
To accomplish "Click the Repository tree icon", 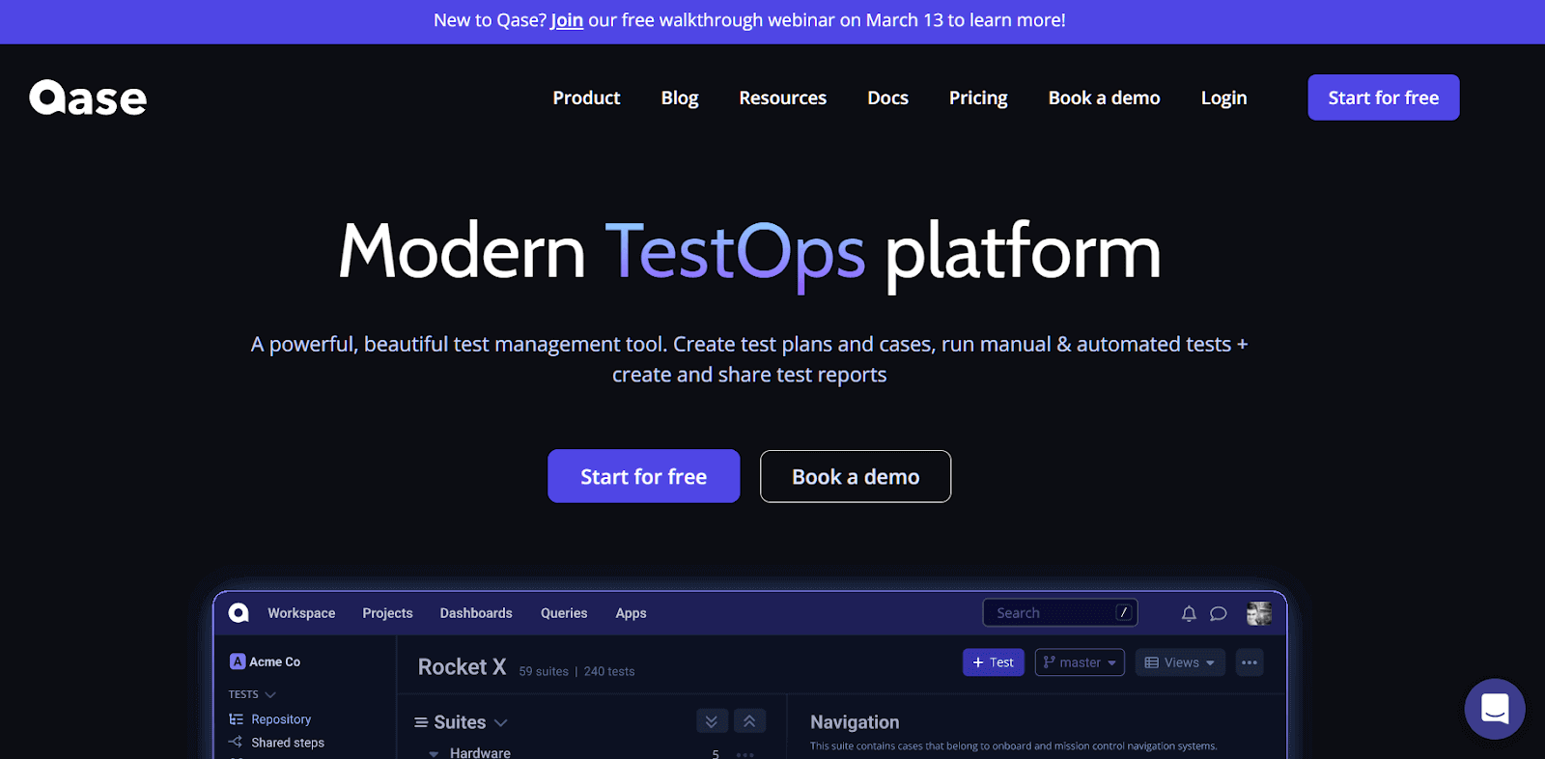I will [x=236, y=719].
